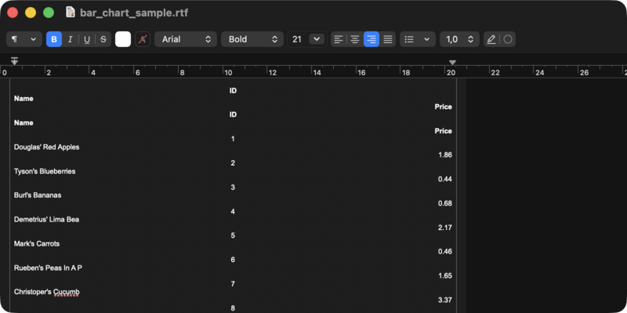Click the bar_chart_sample.rtf window title
The height and width of the screenshot is (313, 627).
pyautogui.click(x=134, y=13)
